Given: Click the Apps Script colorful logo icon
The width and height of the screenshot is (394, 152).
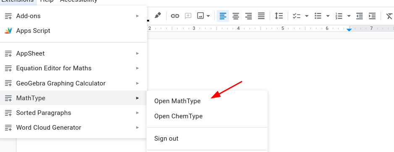Looking at the screenshot, I should 8,31.
